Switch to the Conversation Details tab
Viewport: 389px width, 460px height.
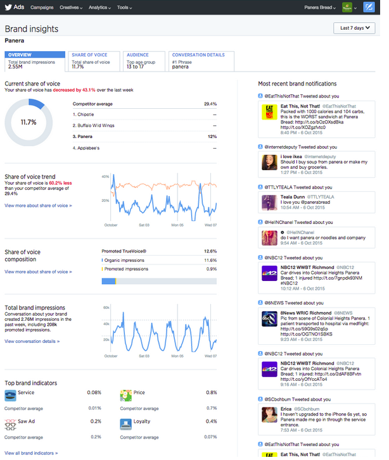201,61
